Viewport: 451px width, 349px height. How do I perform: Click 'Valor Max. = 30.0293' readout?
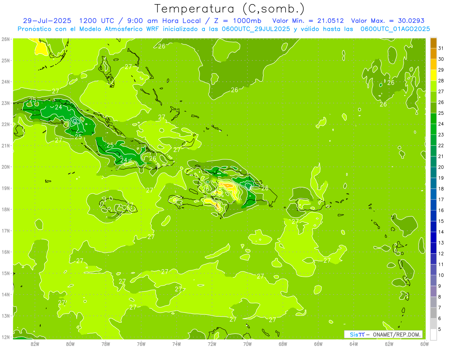(x=388, y=21)
